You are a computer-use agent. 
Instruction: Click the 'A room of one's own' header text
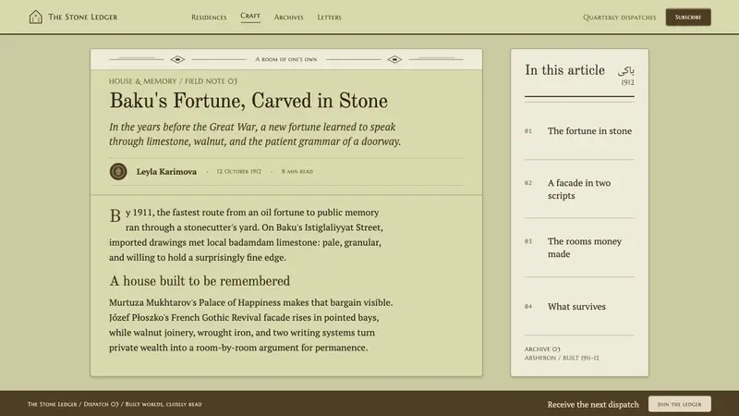(x=286, y=59)
